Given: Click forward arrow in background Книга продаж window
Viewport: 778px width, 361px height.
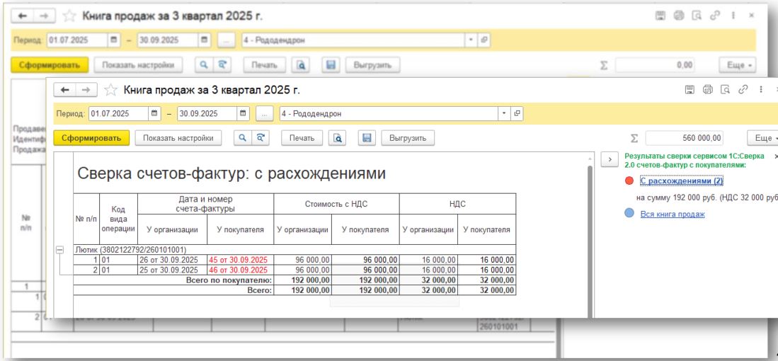Looking at the screenshot, I should coord(44,16).
